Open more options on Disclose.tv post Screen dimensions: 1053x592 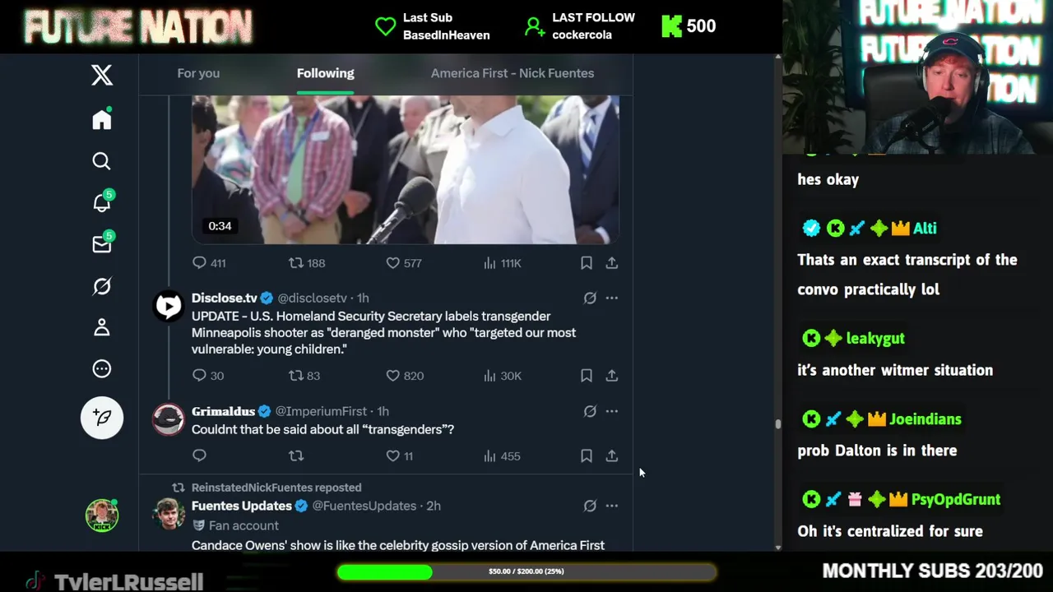click(x=612, y=298)
